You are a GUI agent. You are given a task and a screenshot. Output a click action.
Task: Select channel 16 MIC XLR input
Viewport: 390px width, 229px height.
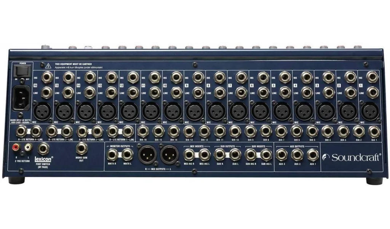[43, 112]
